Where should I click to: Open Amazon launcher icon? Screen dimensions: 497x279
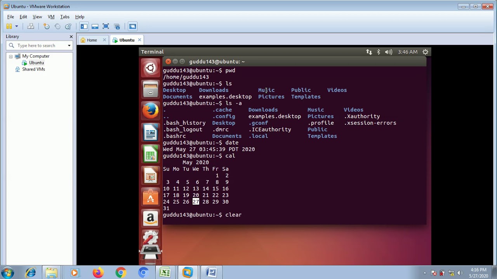[x=150, y=219]
